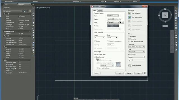Select the Circle tool in the Draw toolbar

click(33, 23)
